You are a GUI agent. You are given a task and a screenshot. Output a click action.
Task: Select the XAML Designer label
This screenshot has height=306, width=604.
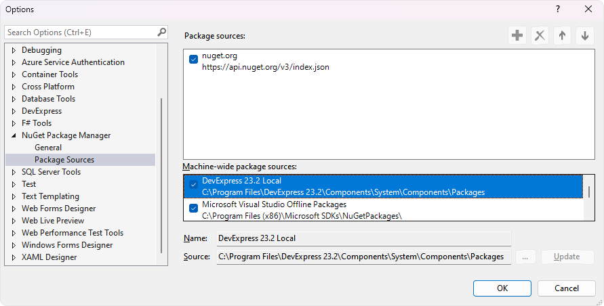pyautogui.click(x=49, y=257)
